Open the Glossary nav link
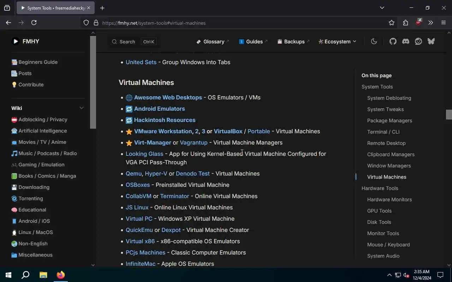 (213, 41)
